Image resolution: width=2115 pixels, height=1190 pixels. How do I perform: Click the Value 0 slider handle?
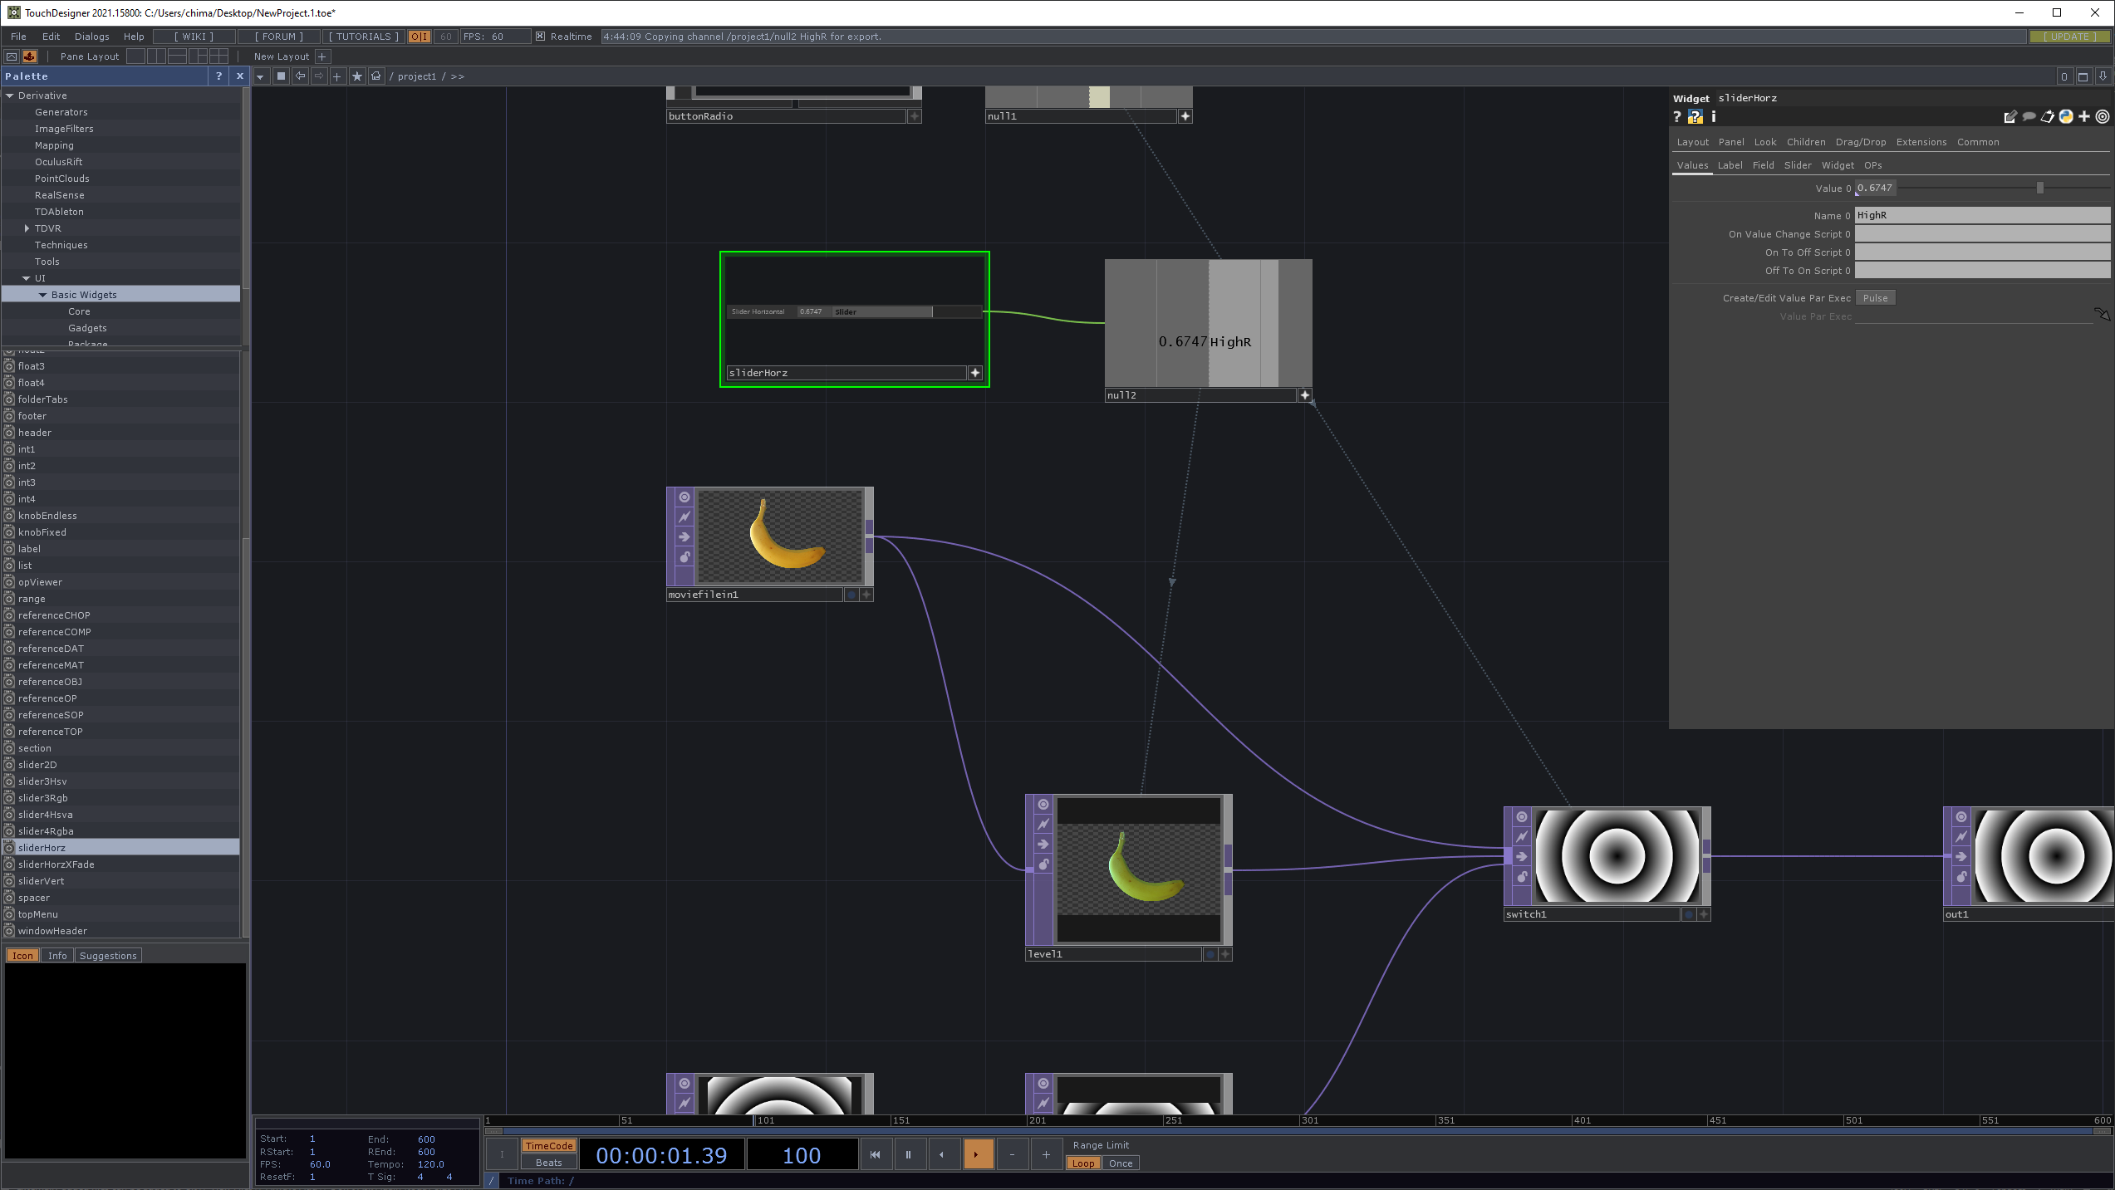click(2039, 189)
